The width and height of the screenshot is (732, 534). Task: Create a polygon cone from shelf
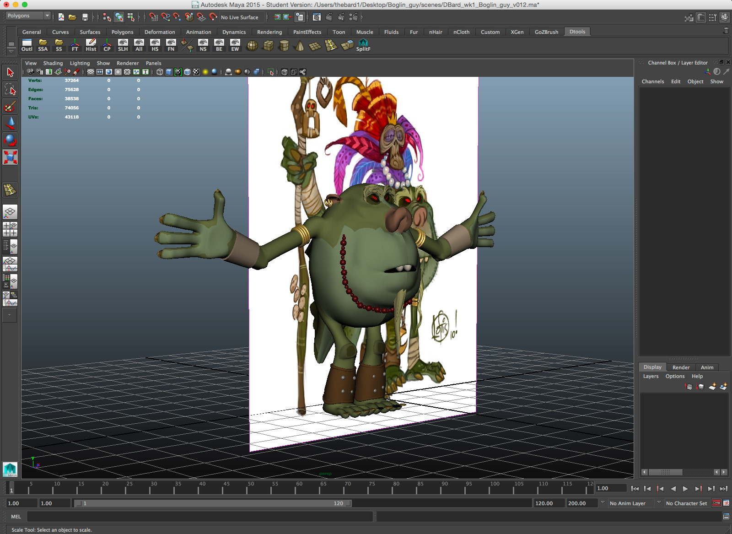300,46
